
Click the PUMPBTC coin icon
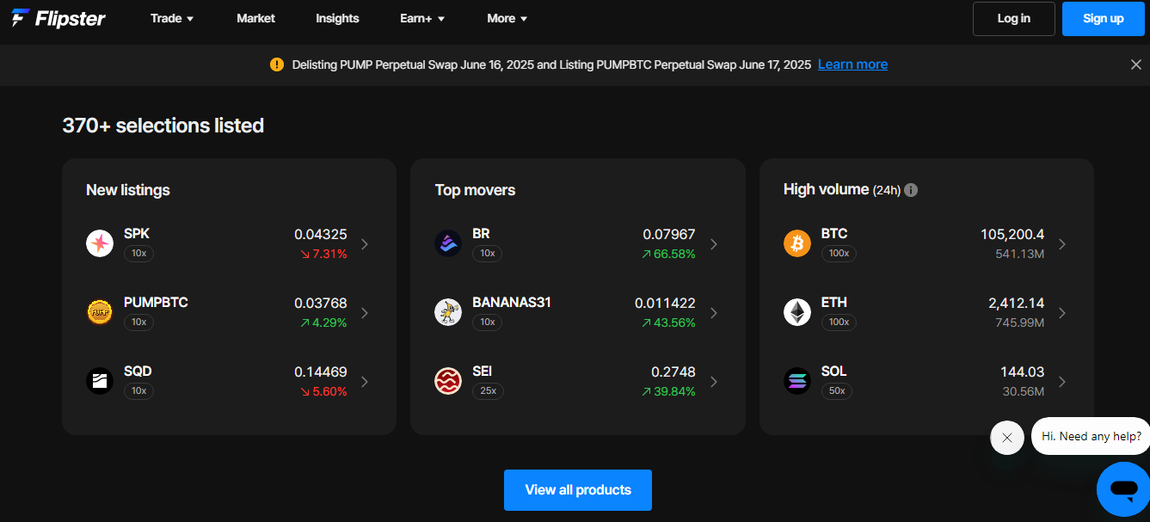[100, 312]
